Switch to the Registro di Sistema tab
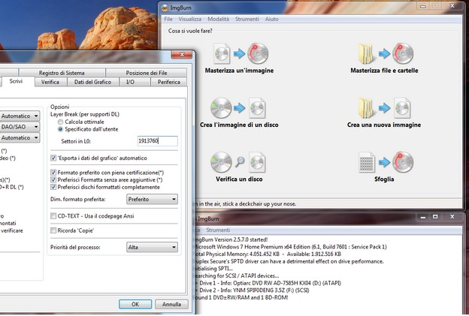Screen dimensions: 469x316 tap(62, 73)
